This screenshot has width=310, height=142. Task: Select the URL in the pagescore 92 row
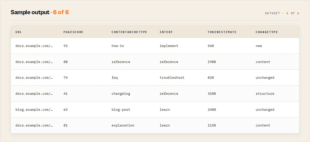34,46
